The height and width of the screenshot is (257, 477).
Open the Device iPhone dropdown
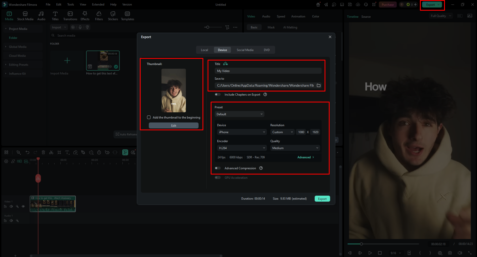(242, 132)
